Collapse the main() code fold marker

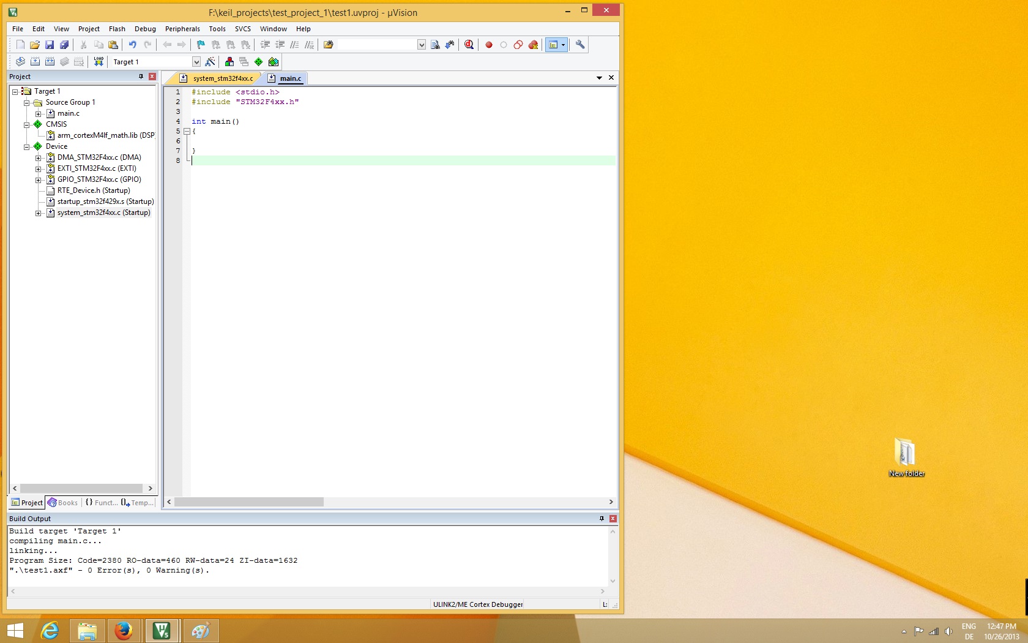[x=187, y=131]
